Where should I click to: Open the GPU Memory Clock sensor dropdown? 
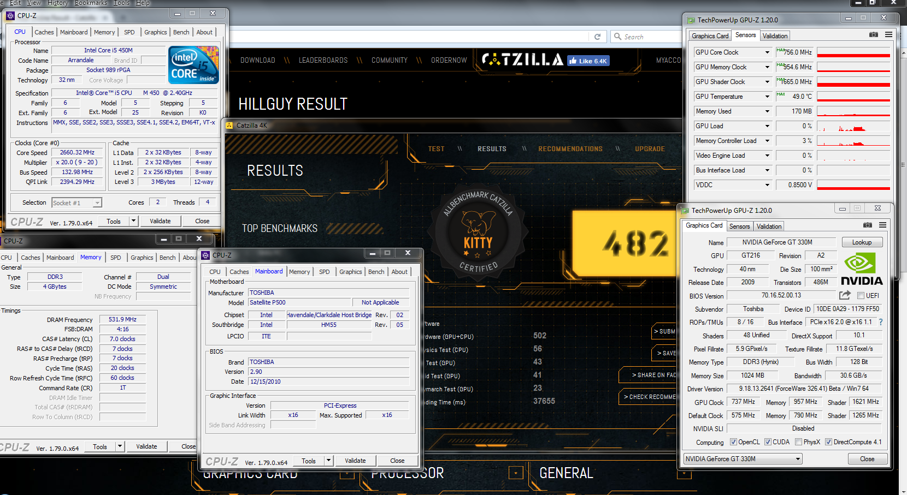click(767, 67)
